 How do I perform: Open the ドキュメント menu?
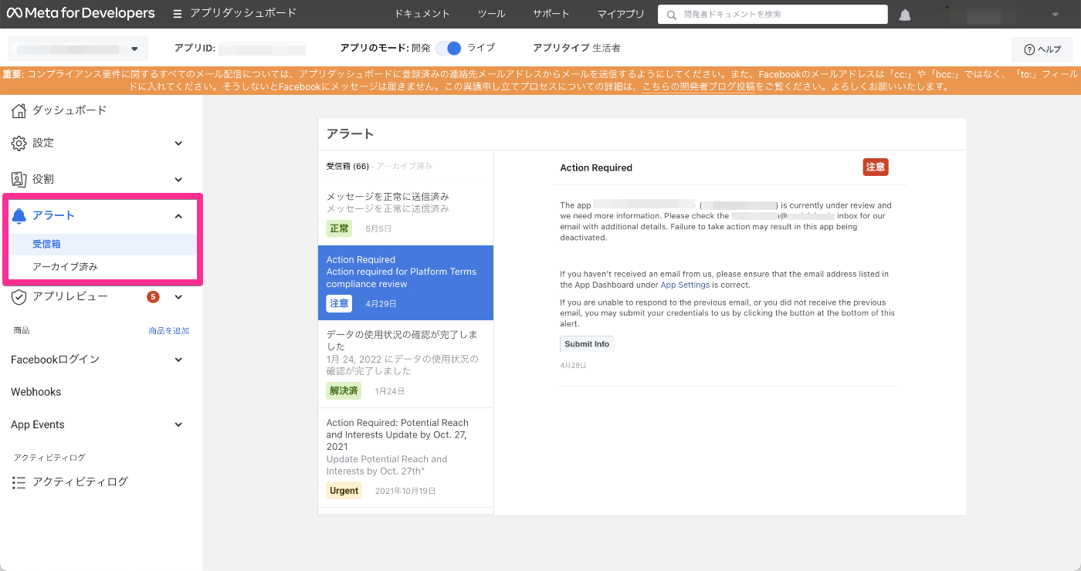(422, 14)
